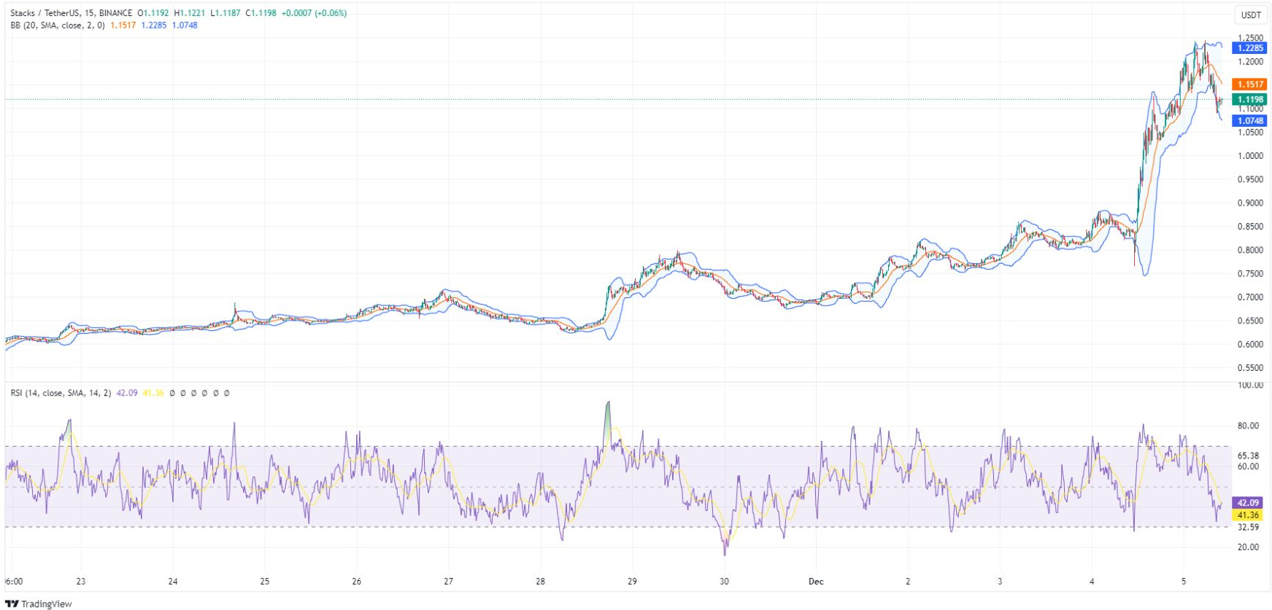Screen dimensions: 1272x610
Task: Click the 32.59 RSI scale label
Action: coord(1248,527)
